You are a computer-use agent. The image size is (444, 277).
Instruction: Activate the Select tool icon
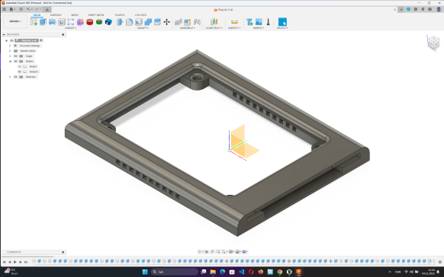coord(282,22)
